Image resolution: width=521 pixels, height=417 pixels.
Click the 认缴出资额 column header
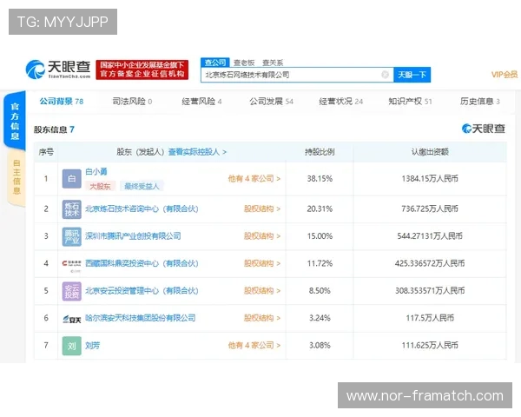point(430,152)
